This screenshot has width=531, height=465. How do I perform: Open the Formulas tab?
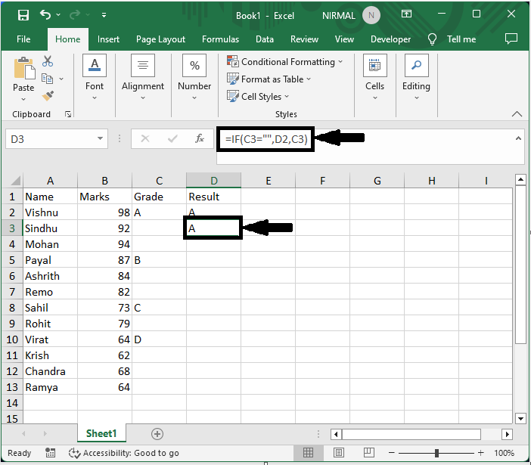coord(220,39)
